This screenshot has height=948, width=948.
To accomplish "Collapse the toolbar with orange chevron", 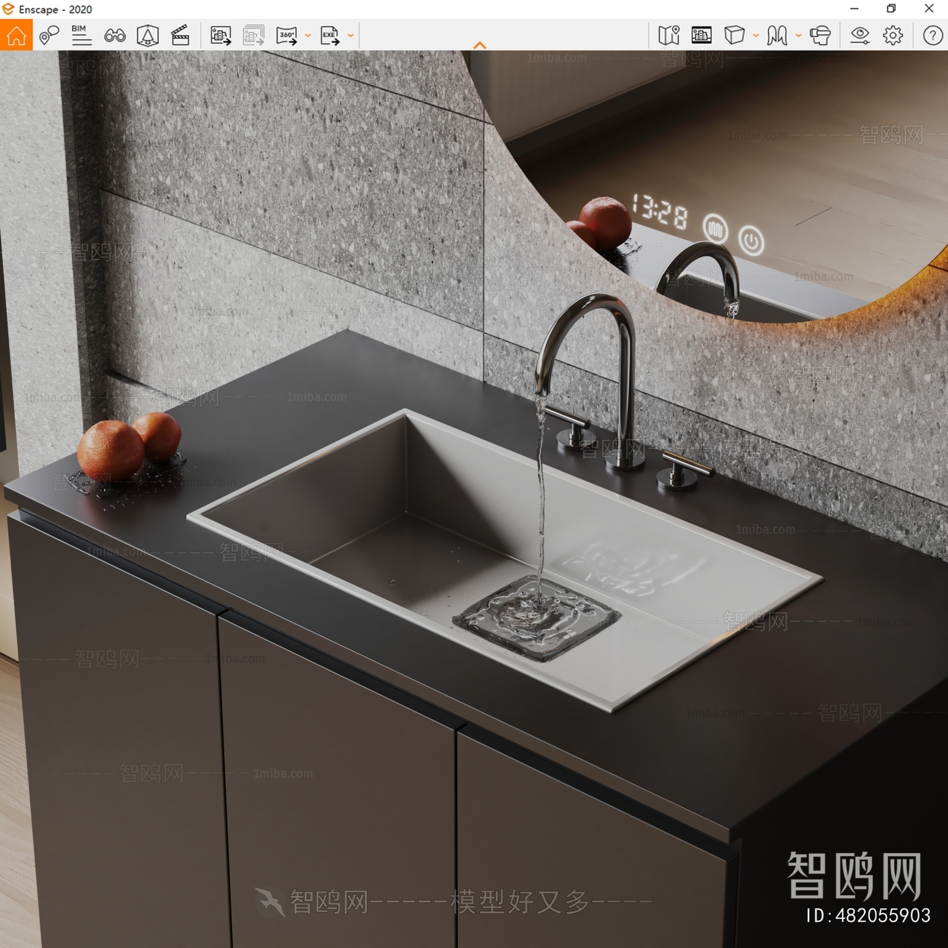I will click(480, 45).
